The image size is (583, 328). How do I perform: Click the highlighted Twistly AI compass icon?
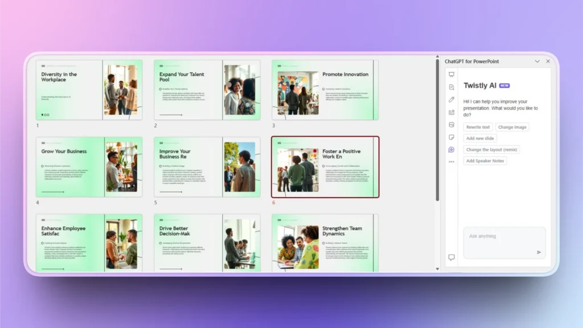(x=451, y=149)
